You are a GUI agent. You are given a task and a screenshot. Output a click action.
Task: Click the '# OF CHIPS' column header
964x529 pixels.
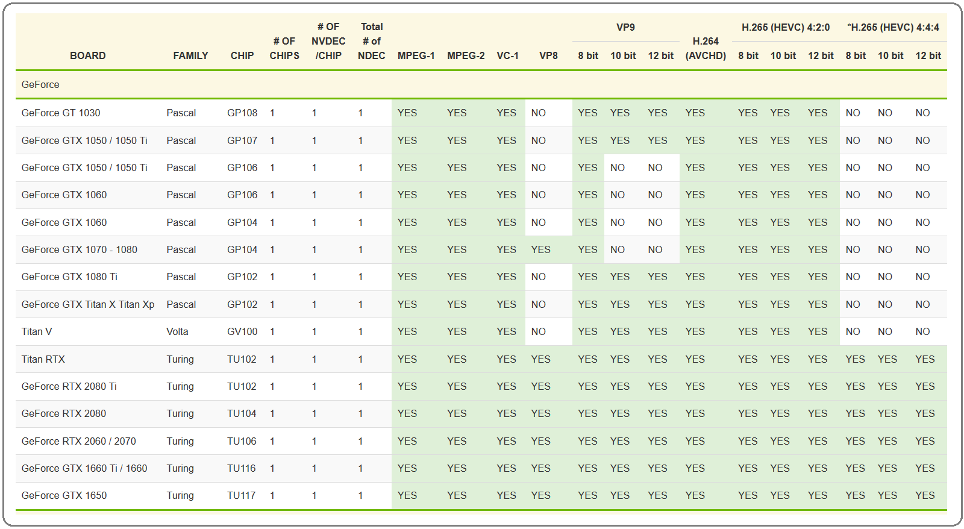(284, 48)
